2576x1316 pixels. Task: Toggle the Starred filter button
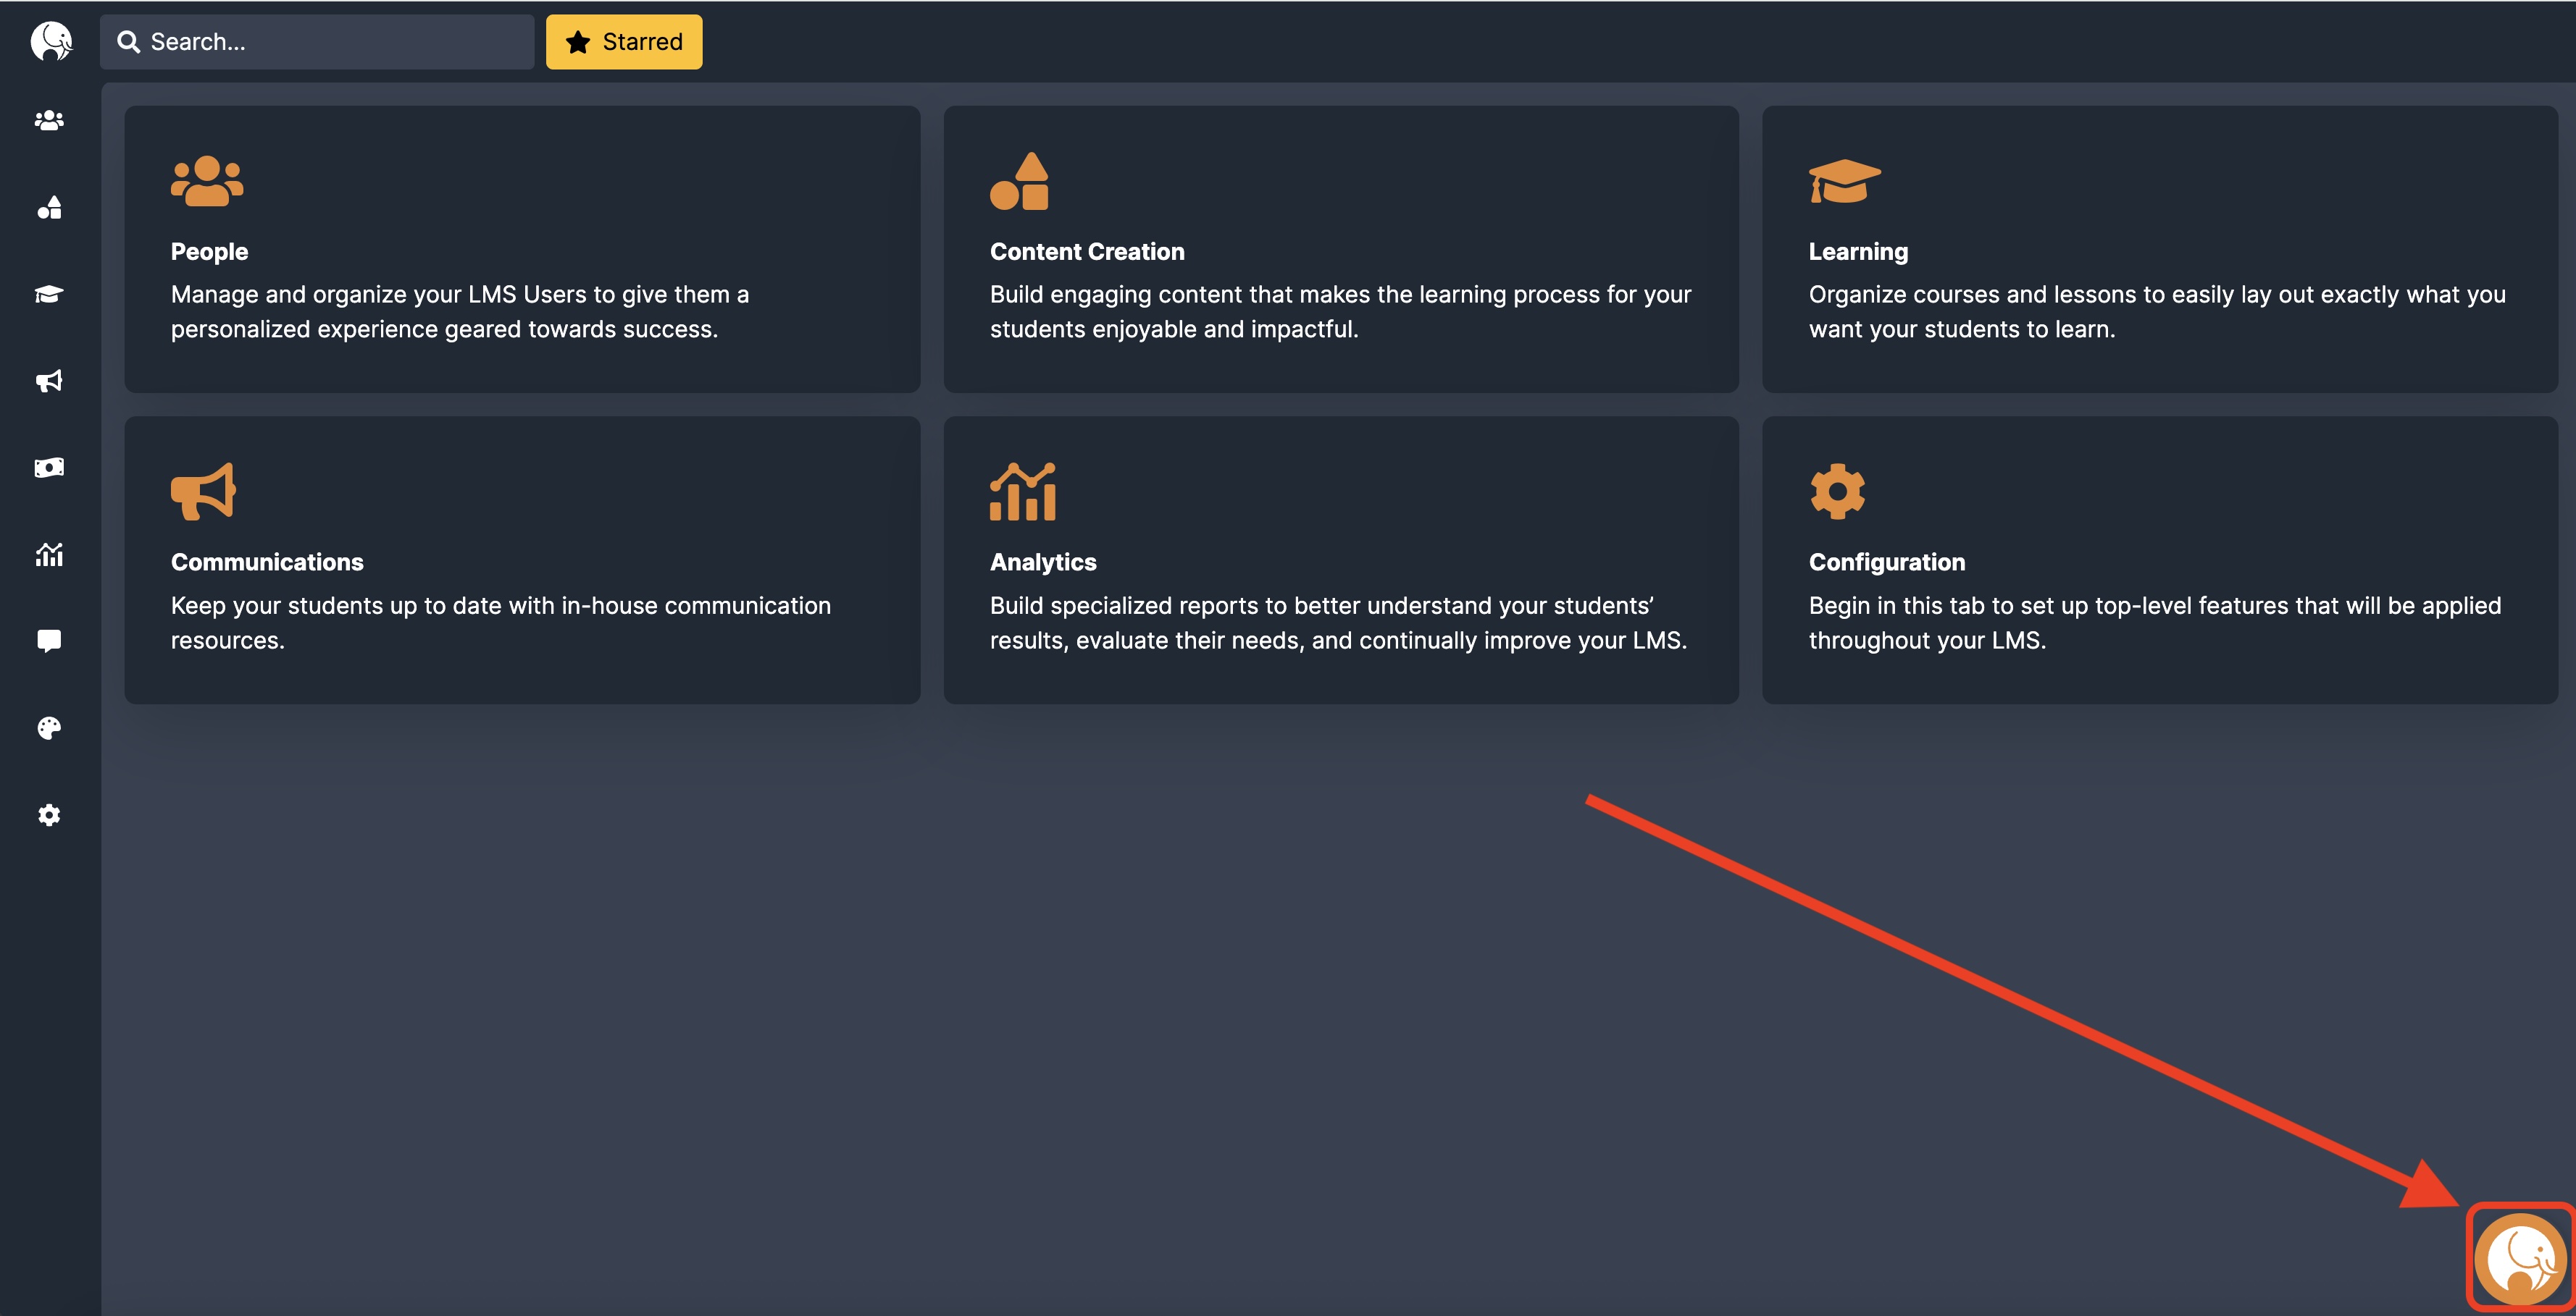(x=624, y=42)
